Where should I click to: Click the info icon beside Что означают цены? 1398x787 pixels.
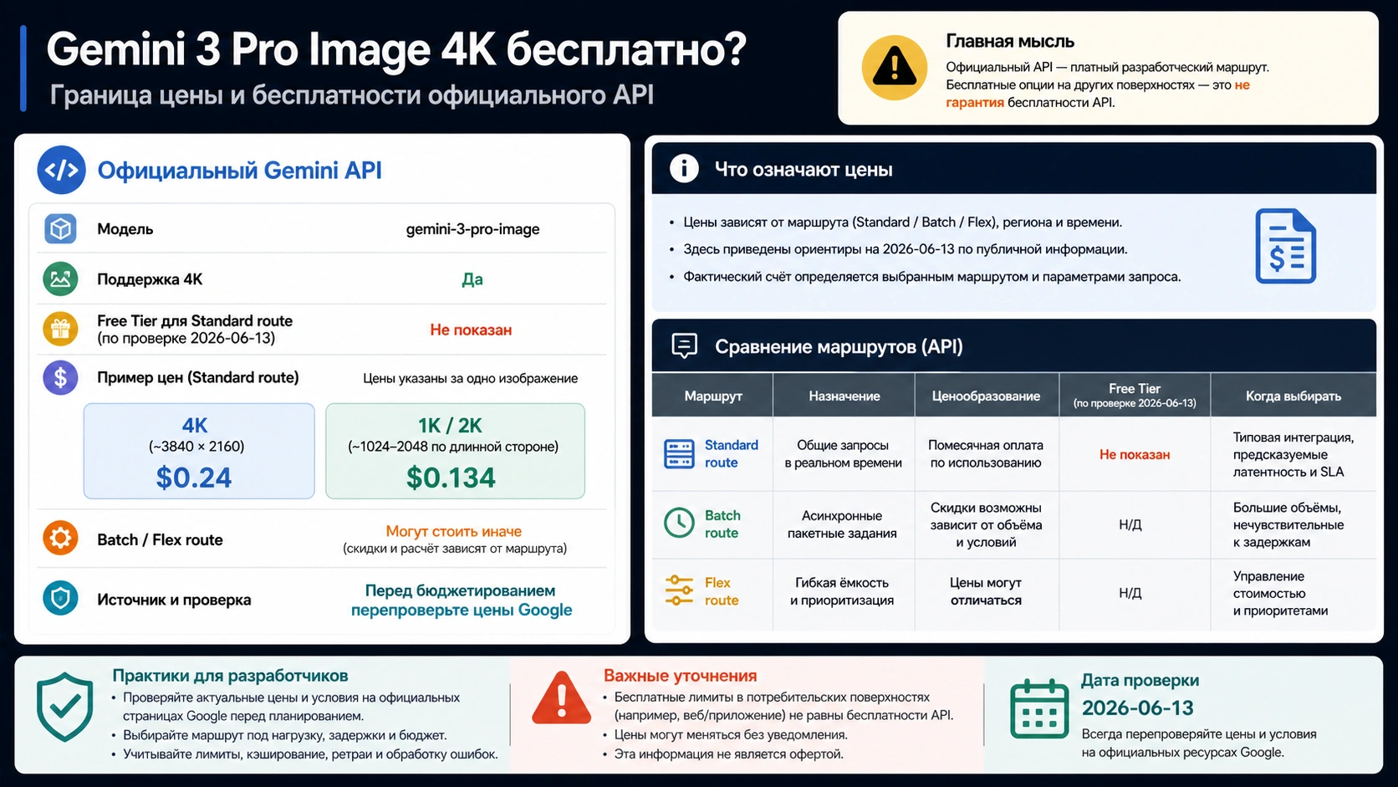(x=684, y=169)
